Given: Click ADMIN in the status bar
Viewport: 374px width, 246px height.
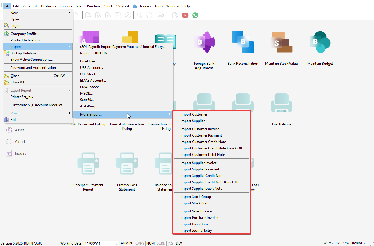Looking at the screenshot, I should pos(126,243).
